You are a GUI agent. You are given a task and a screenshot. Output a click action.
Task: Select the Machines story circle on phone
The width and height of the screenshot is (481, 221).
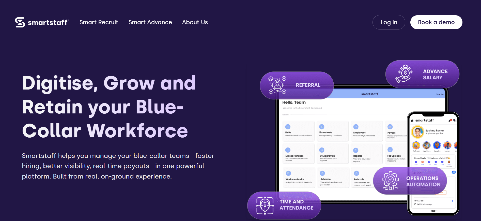point(426,145)
